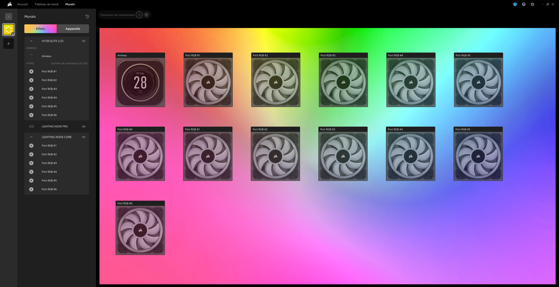The image size is (559, 287).
Task: Go to the Accueil tab
Action: (22, 4)
